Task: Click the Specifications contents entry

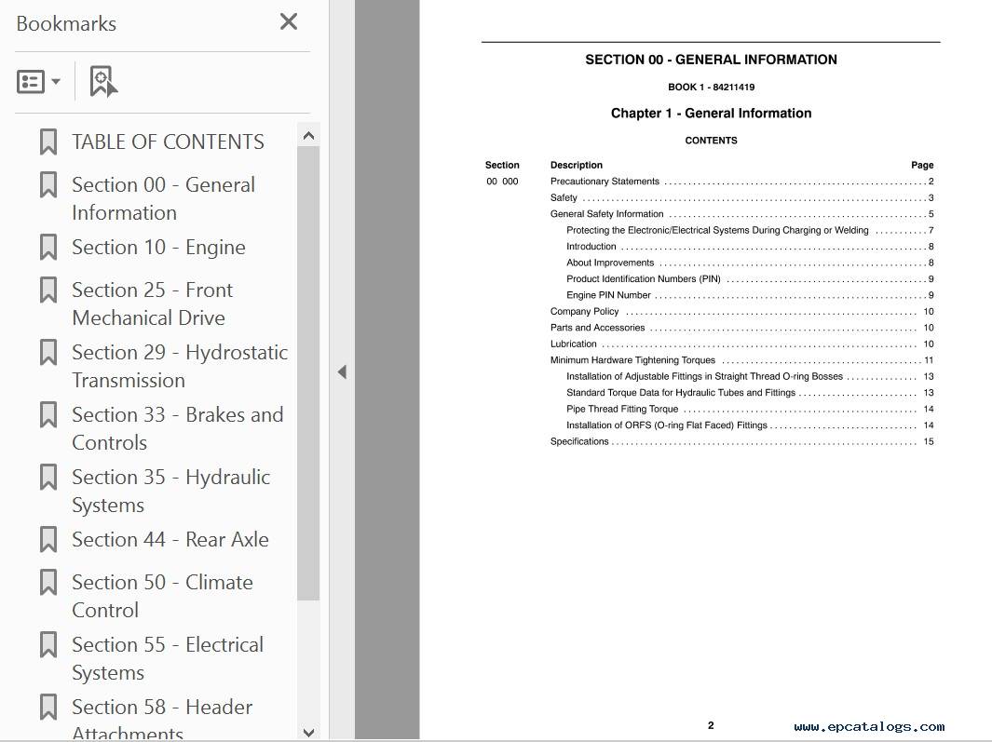Action: pos(741,441)
